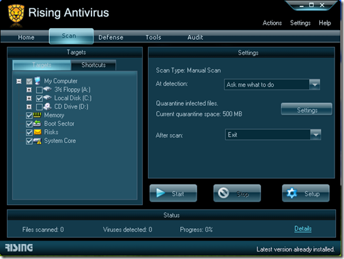Minimize the Rising Antivirus window
344x259 pixels.
click(x=302, y=5)
